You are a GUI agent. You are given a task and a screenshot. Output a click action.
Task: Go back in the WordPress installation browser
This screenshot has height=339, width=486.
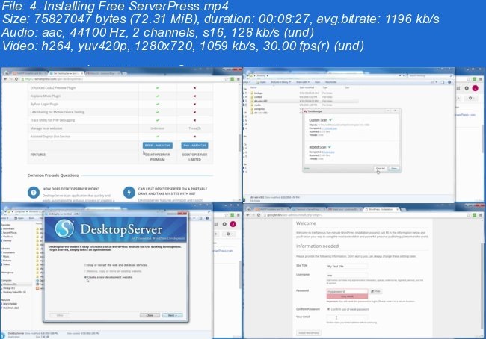[248, 215]
